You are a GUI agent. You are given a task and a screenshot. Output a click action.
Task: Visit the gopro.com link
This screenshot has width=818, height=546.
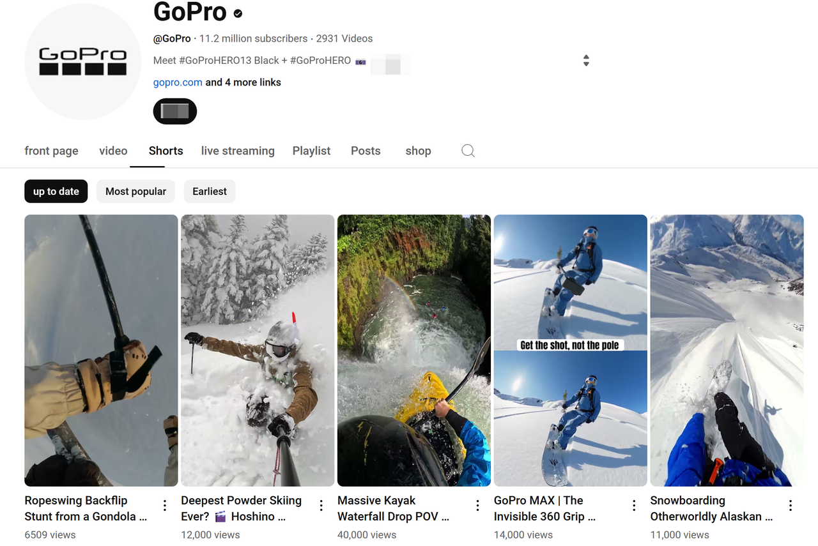(x=178, y=82)
